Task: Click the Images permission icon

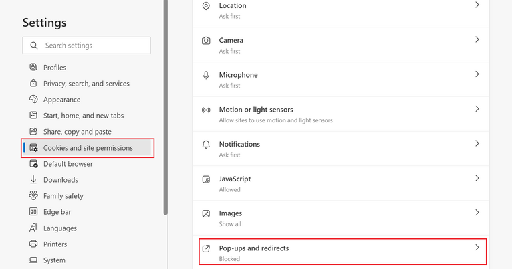Action: [x=206, y=214]
